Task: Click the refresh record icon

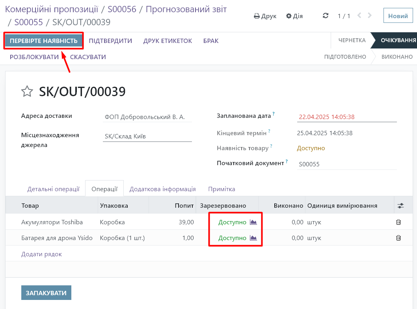Action: pos(325,16)
